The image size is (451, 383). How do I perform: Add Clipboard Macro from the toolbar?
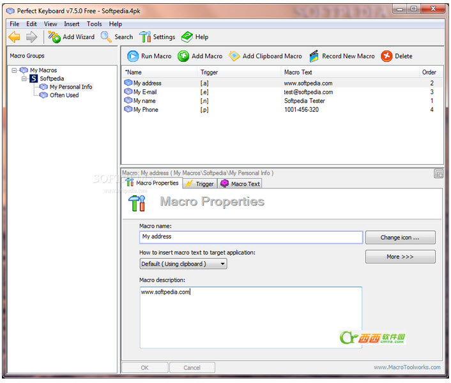point(265,56)
